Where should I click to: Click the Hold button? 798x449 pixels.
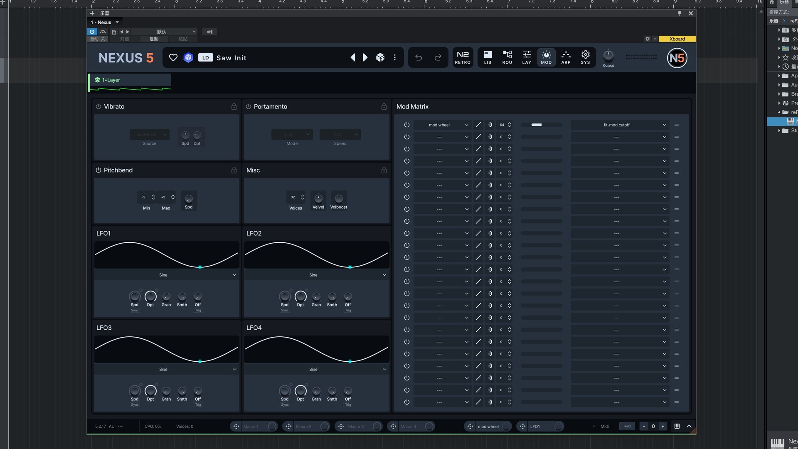click(627, 426)
